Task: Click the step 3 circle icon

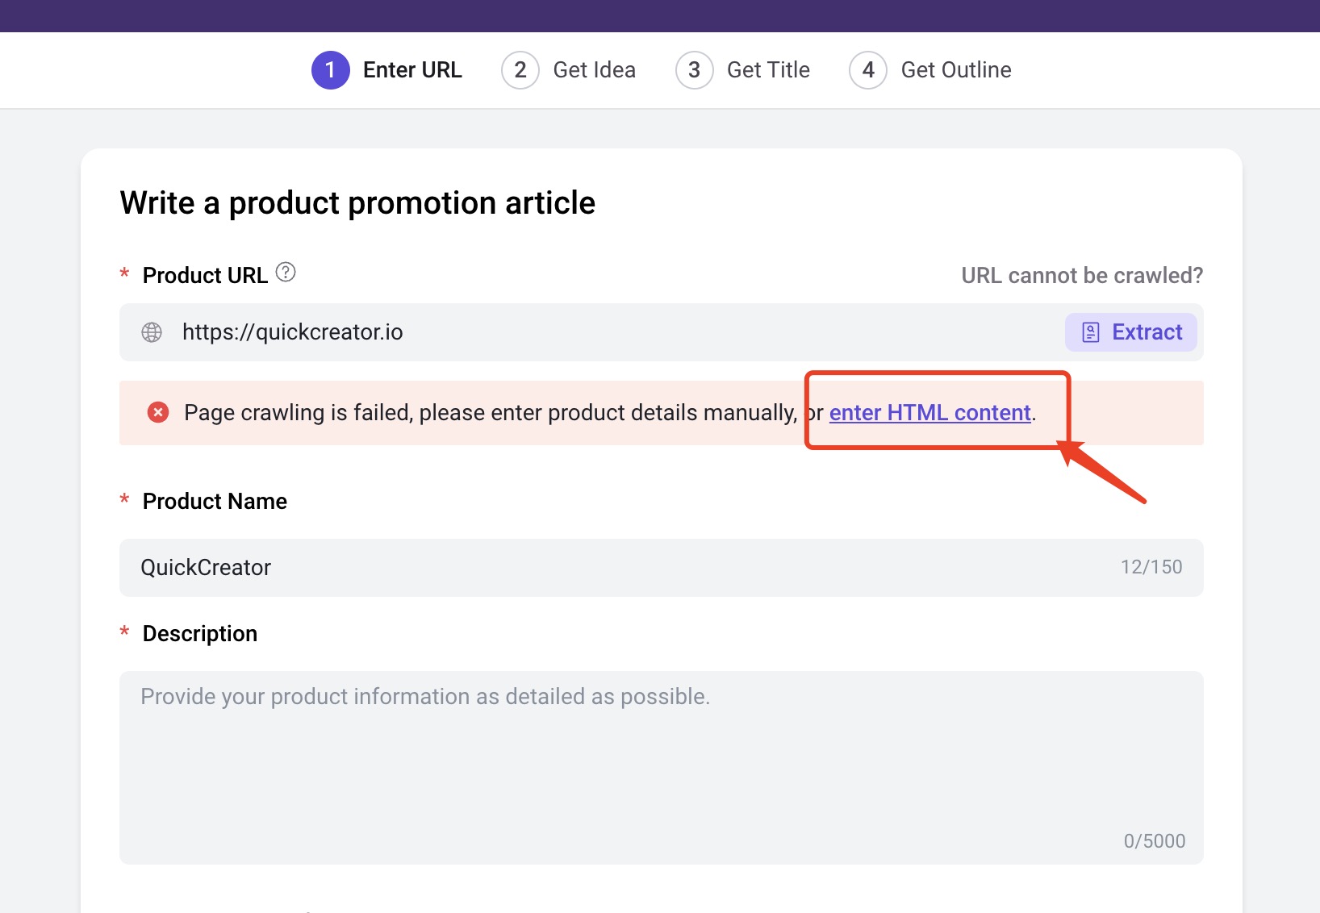Action: click(x=695, y=70)
